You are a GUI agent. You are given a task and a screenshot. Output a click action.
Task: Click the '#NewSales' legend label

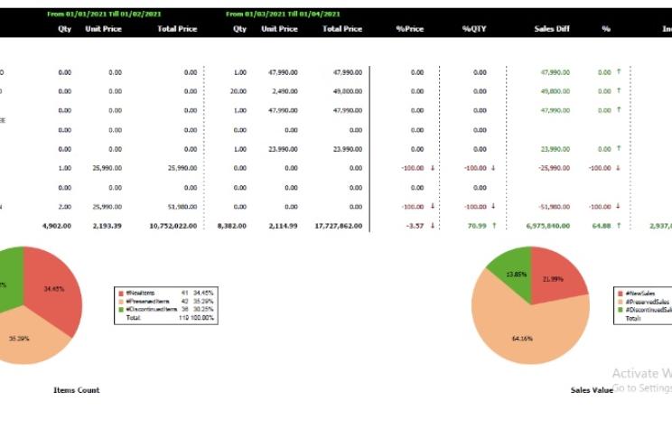click(x=639, y=294)
